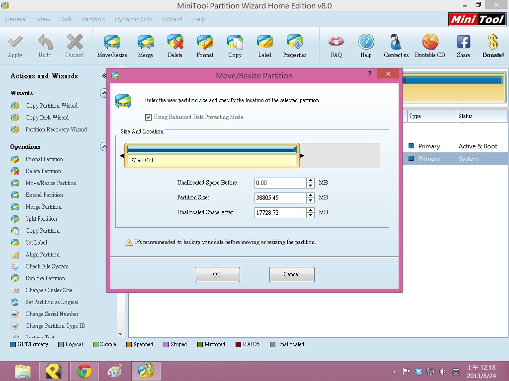The height and width of the screenshot is (381, 509).
Task: Collapse the Operations section
Action: coord(103,147)
